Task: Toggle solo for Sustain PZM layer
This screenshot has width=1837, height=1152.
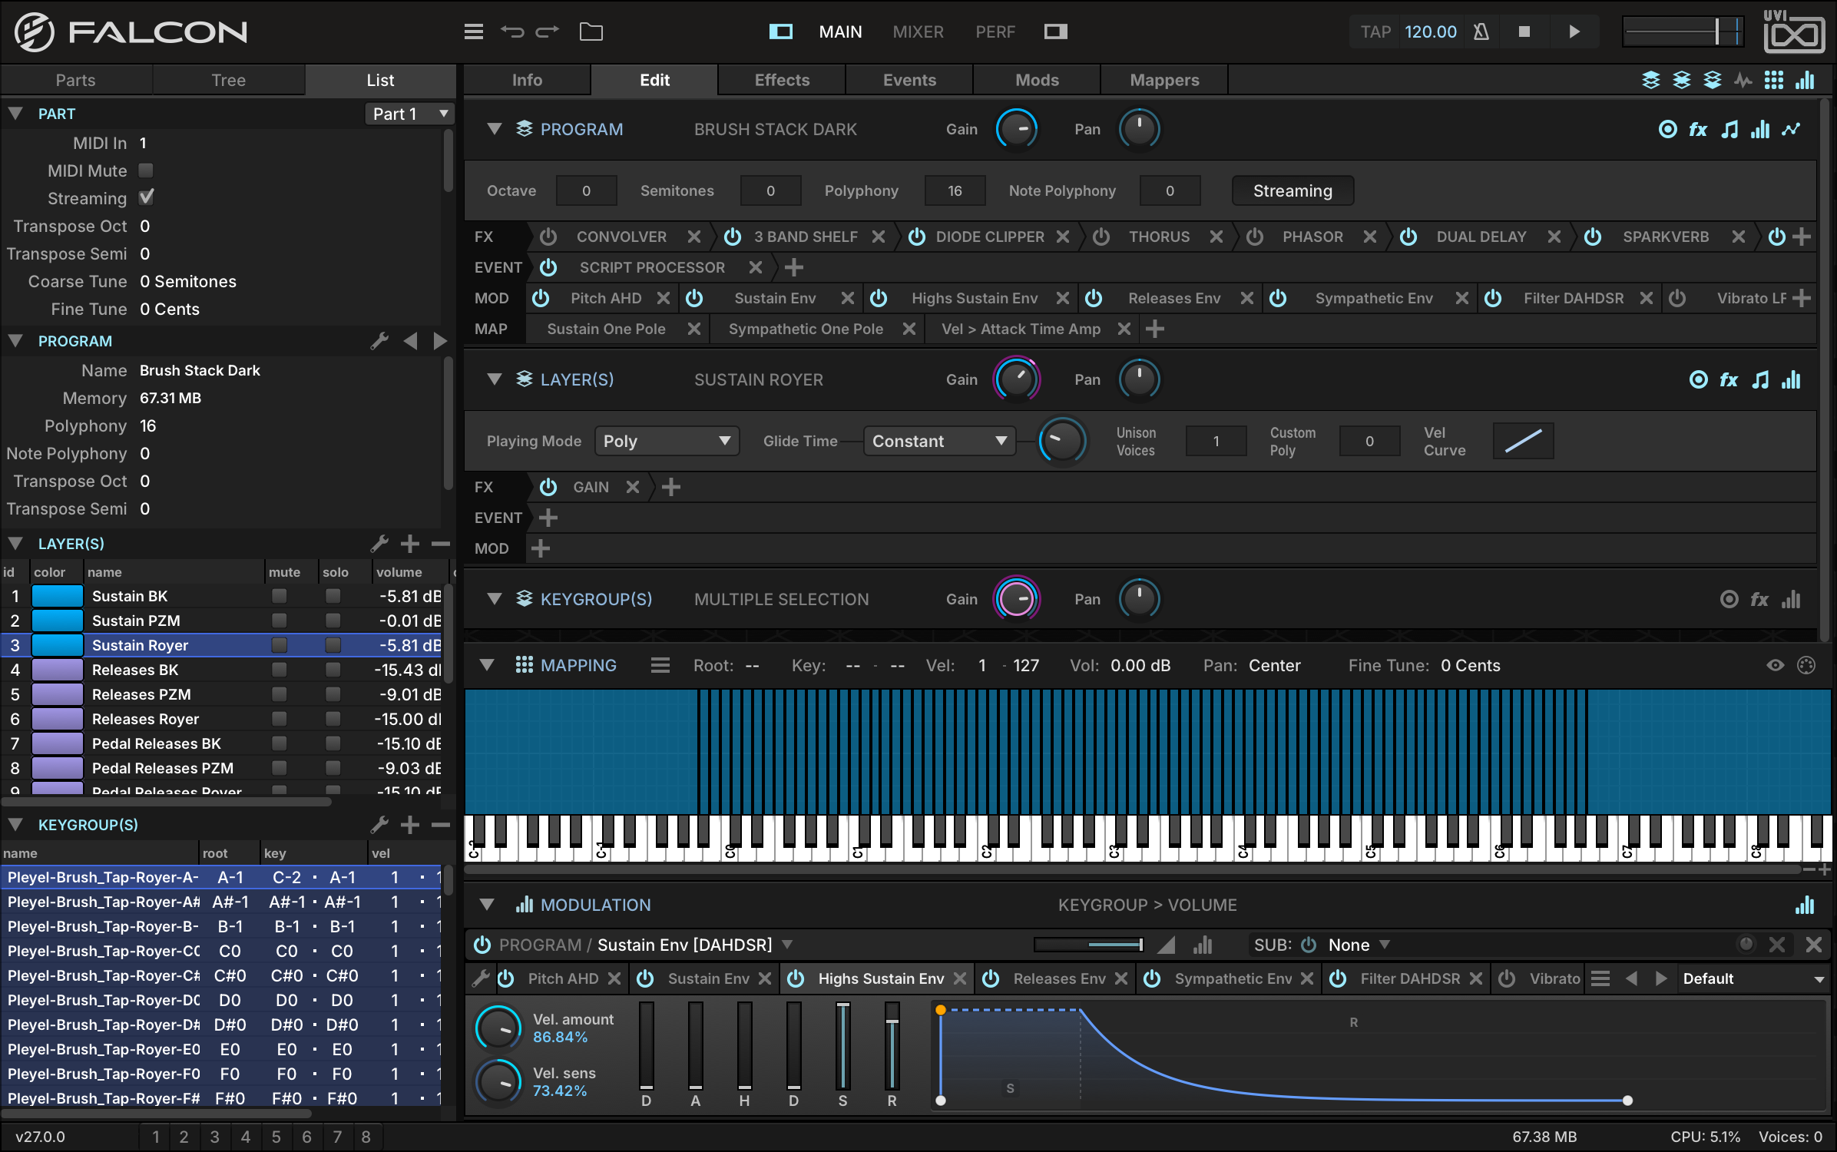Action: 333,621
